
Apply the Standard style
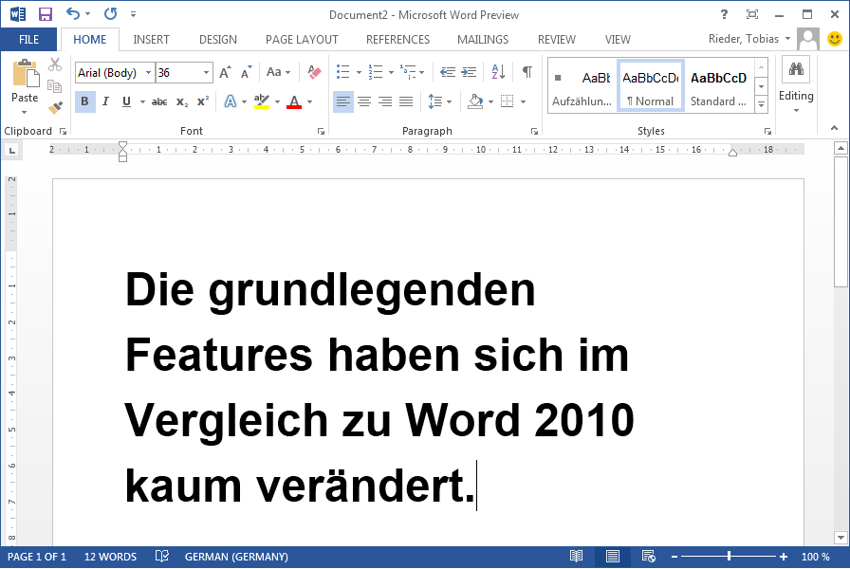click(x=719, y=85)
